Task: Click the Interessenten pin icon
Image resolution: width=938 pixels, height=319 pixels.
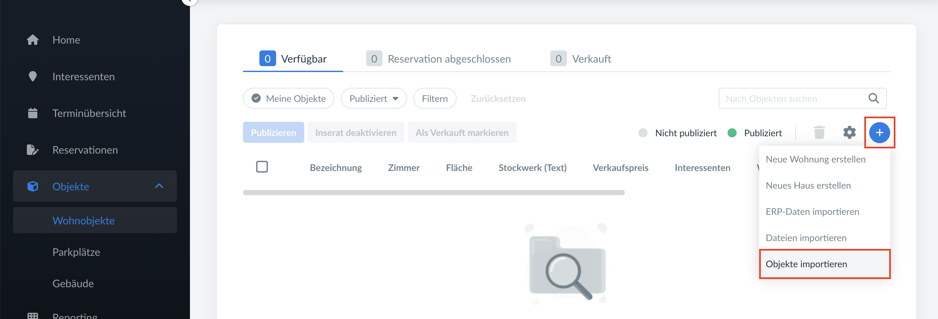Action: click(x=33, y=76)
